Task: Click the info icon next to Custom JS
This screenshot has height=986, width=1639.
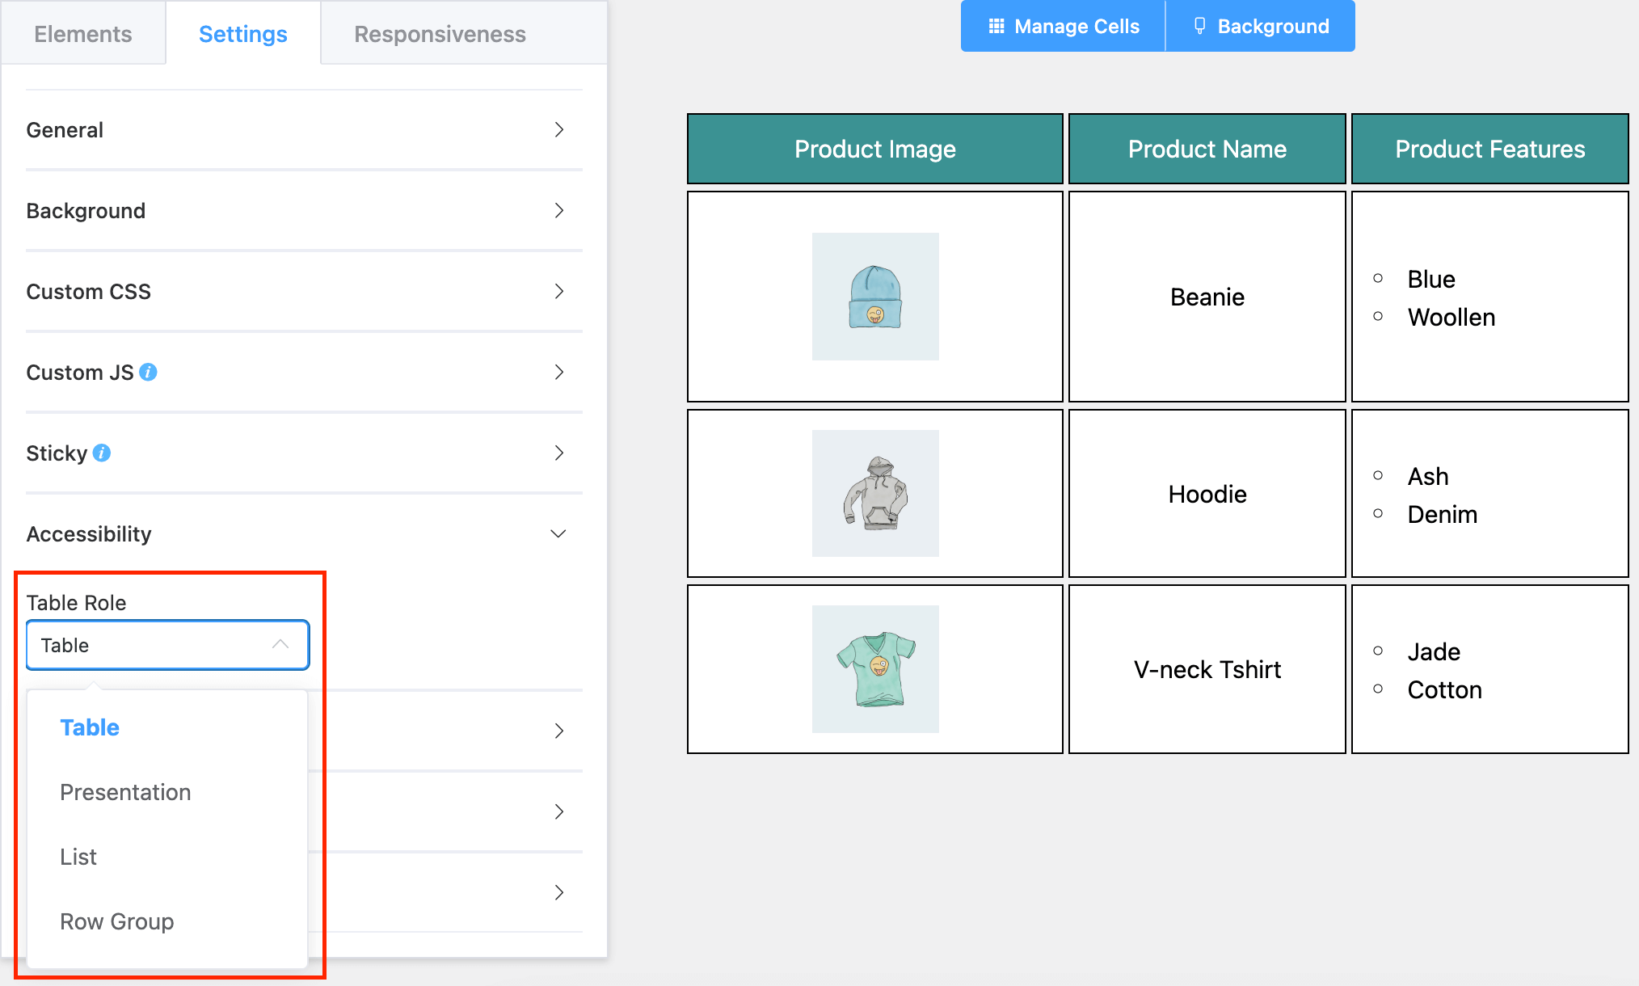Action: pos(147,373)
